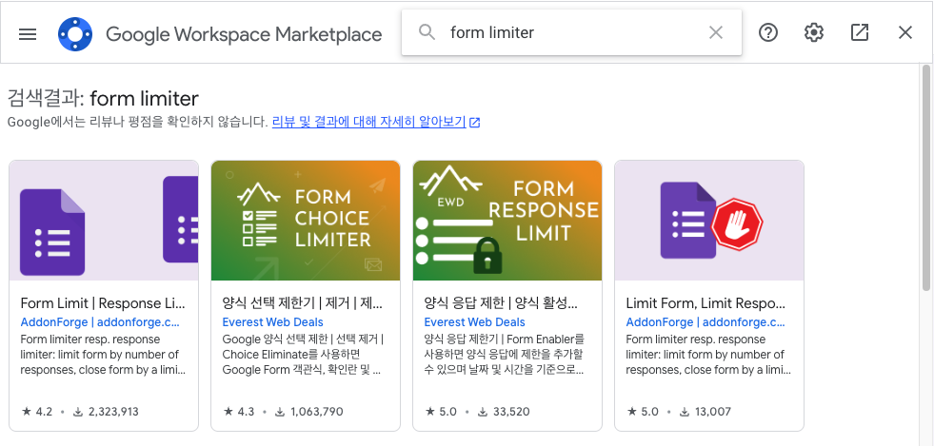Click the 1,063,790 install count

308,412
